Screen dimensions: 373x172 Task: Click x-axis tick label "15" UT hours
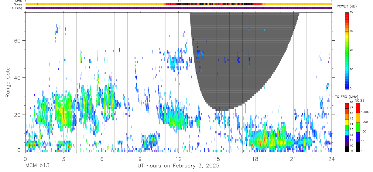pyautogui.click(x=217, y=159)
